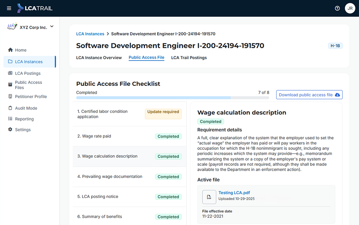359x225 pixels.
Task: Open the JR user avatar menu
Action: coord(350,9)
